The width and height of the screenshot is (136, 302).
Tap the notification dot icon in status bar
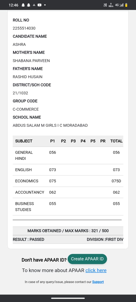(x=45, y=5)
